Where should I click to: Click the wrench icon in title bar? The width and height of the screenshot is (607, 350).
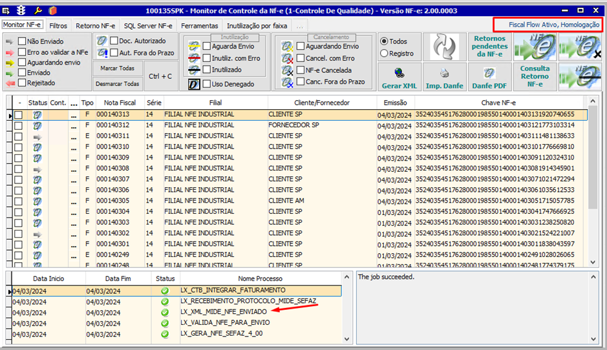click(37, 10)
